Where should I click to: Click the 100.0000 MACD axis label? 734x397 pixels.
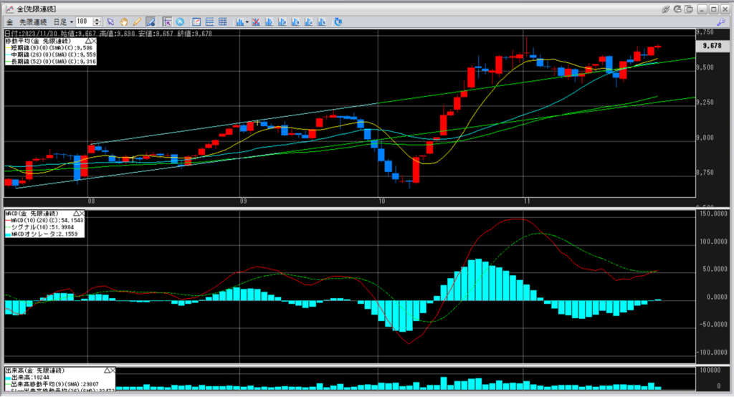[x=714, y=241]
